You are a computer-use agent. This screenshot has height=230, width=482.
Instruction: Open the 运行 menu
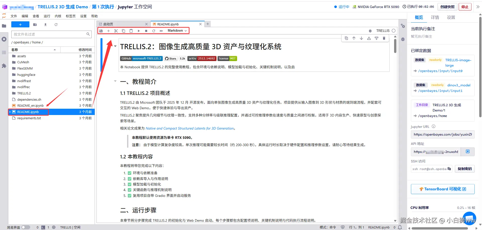pyautogui.click(x=47, y=16)
